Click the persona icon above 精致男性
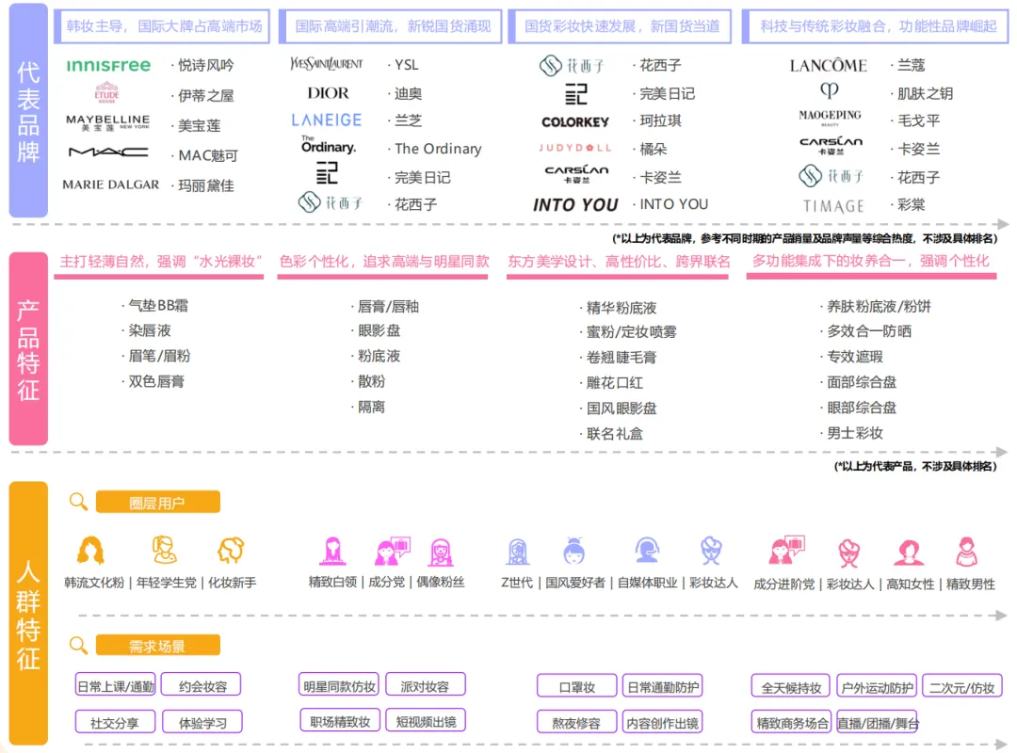 point(967,552)
